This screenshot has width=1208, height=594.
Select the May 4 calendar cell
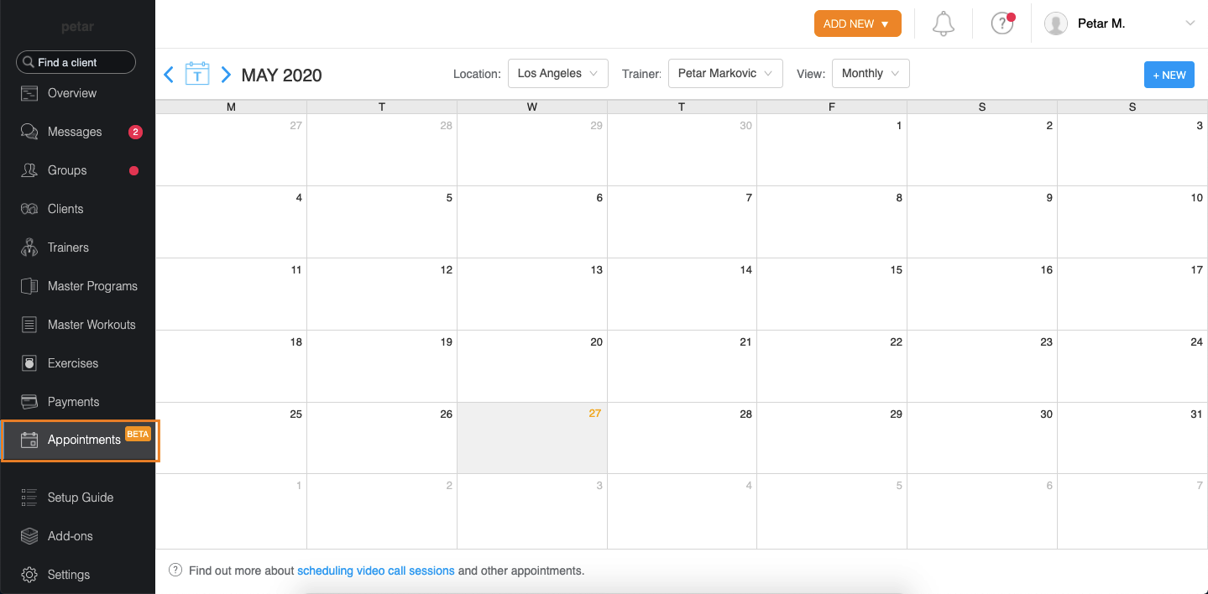coord(231,222)
